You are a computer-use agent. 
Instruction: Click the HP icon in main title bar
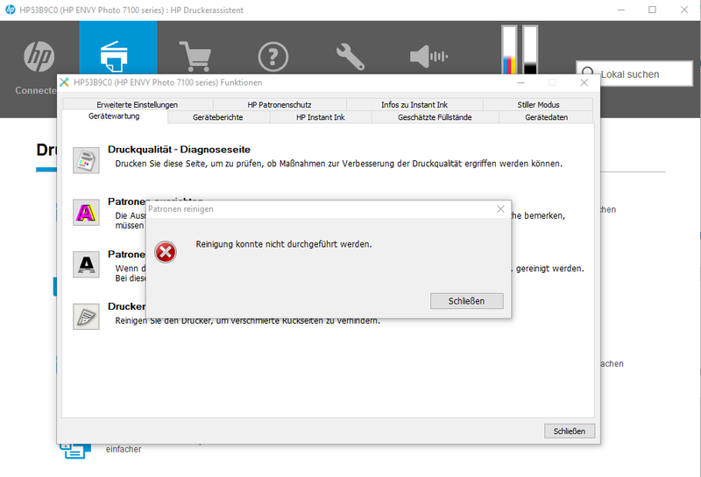click(10, 10)
